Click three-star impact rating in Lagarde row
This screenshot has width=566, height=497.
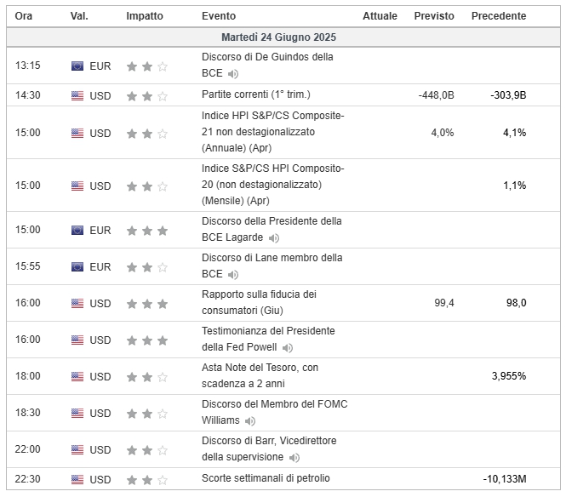tap(147, 231)
